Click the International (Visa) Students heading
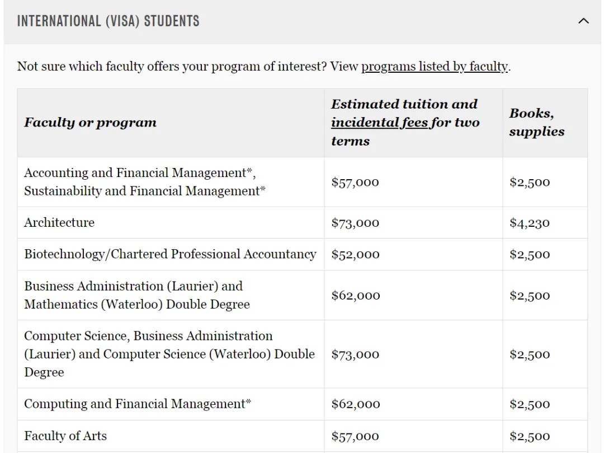This screenshot has height=453, width=604. pyautogui.click(x=108, y=21)
